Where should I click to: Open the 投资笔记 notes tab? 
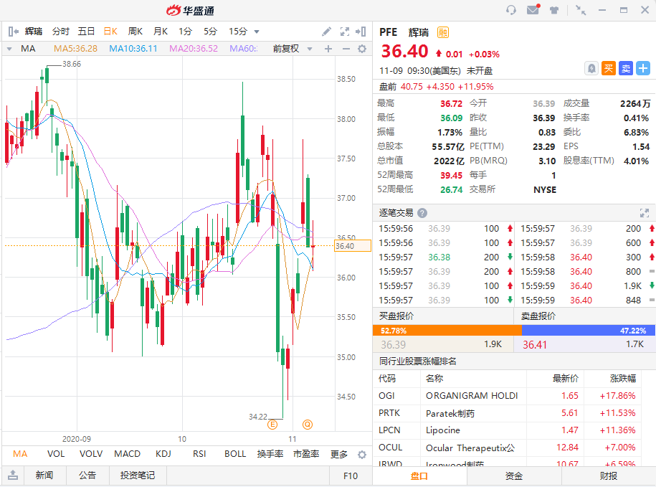click(x=138, y=476)
